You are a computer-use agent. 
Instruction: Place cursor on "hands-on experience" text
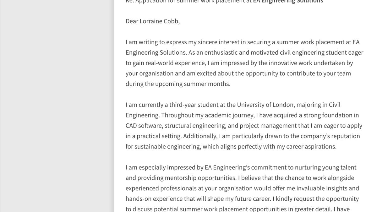tap(154, 199)
